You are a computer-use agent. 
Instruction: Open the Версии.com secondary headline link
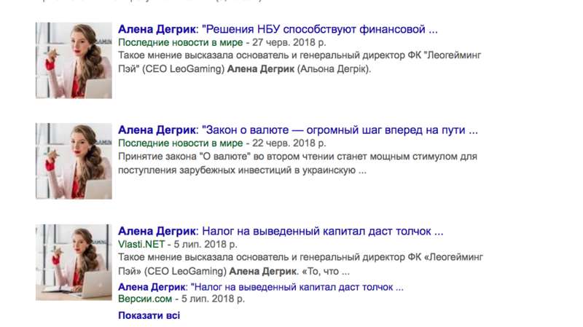click(x=261, y=287)
